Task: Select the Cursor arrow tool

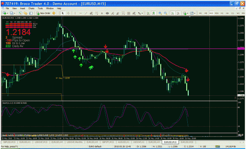Action: point(63,13)
